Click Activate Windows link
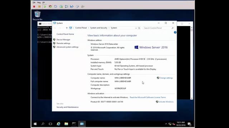 tap(166, 102)
